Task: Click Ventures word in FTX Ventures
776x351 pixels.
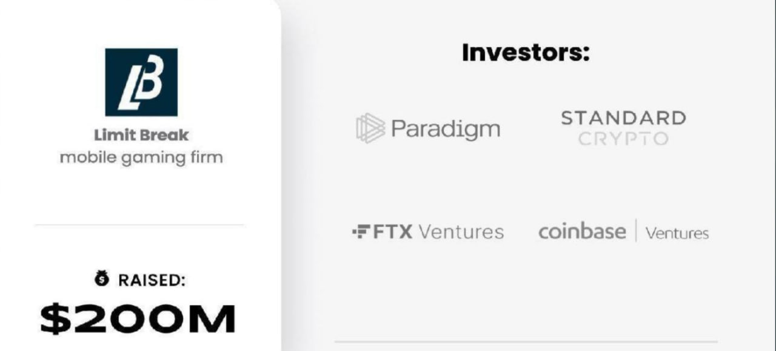Action: pos(461,232)
